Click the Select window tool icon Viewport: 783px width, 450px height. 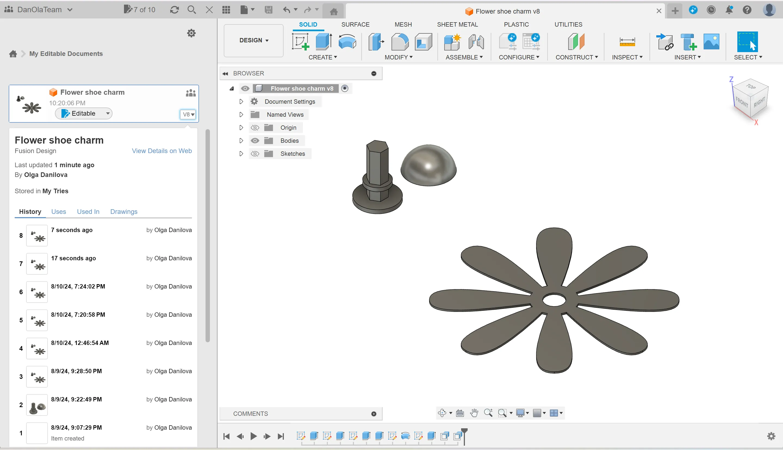pos(747,42)
